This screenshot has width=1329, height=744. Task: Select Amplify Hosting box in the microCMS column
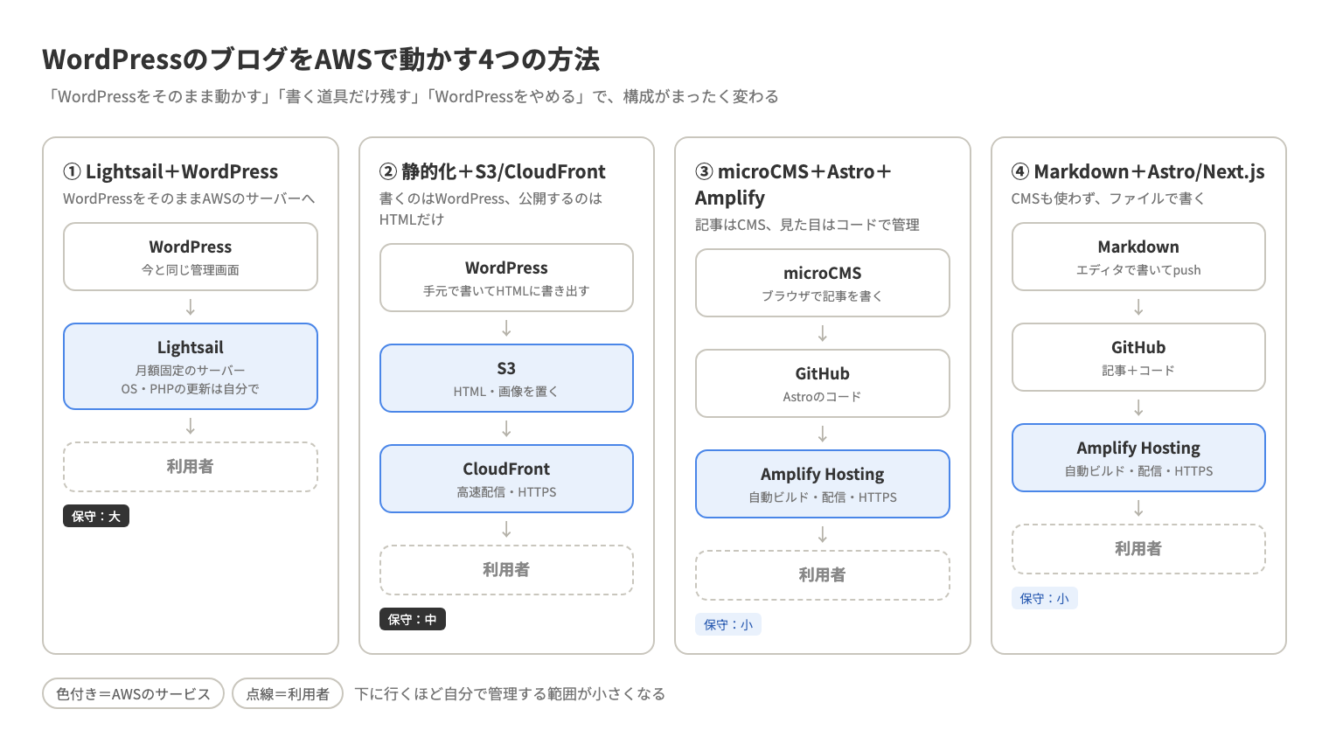click(x=823, y=483)
